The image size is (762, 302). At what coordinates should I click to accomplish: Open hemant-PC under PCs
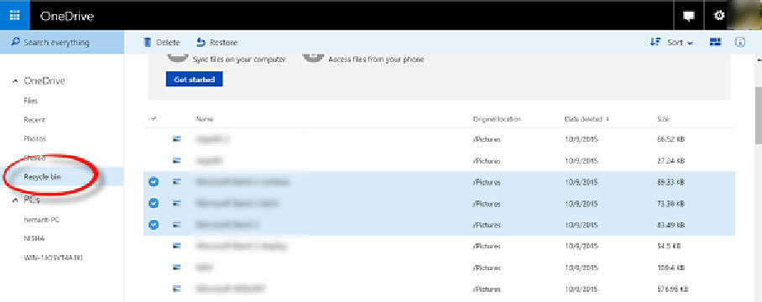42,220
